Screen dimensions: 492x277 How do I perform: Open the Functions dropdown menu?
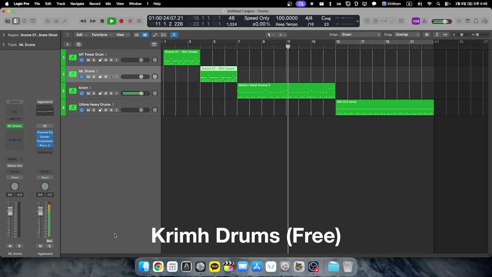point(101,35)
